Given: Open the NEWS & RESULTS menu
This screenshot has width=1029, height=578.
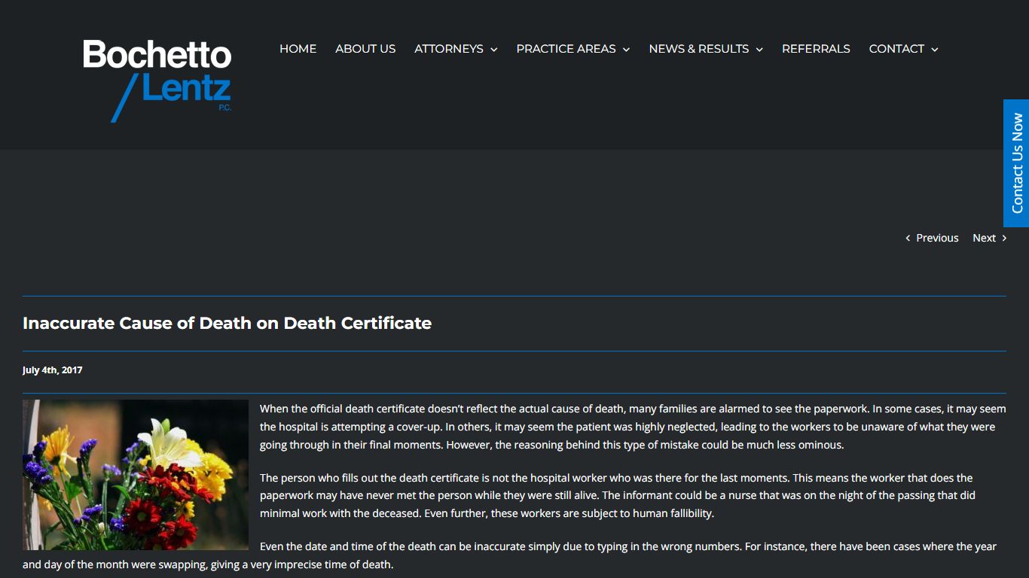Looking at the screenshot, I should pyautogui.click(x=699, y=49).
